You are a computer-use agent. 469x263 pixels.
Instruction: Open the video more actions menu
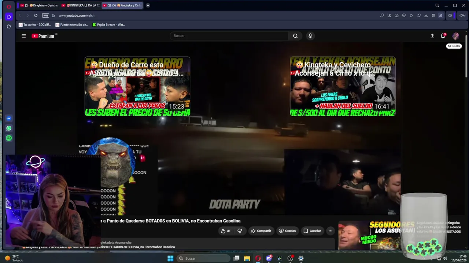[x=330, y=231]
